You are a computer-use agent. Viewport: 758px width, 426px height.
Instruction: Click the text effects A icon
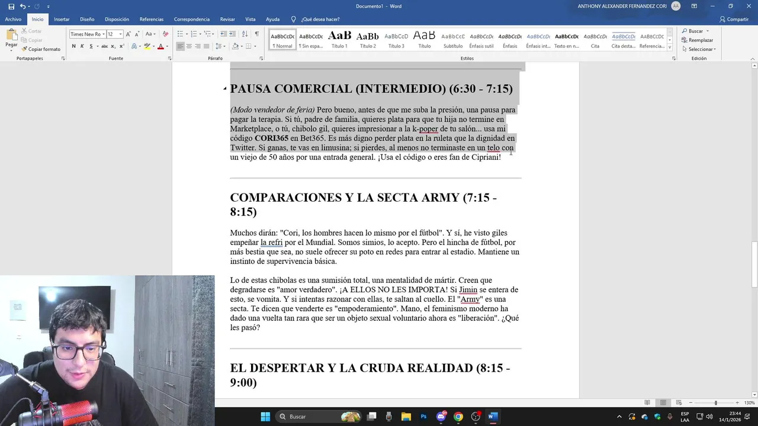134,46
